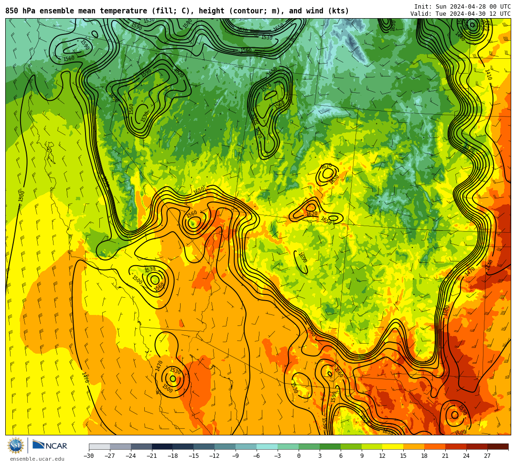Screen dimensions: 516x465
Task: Click the colorbar swatch between 0 and 3
Action: 309,446
